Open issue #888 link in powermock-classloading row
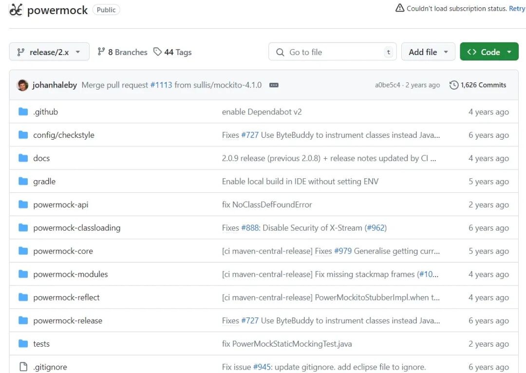Screen dimensions: 526x373 coord(250,228)
